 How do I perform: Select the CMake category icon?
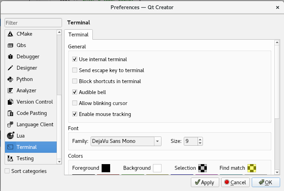(x=10, y=34)
